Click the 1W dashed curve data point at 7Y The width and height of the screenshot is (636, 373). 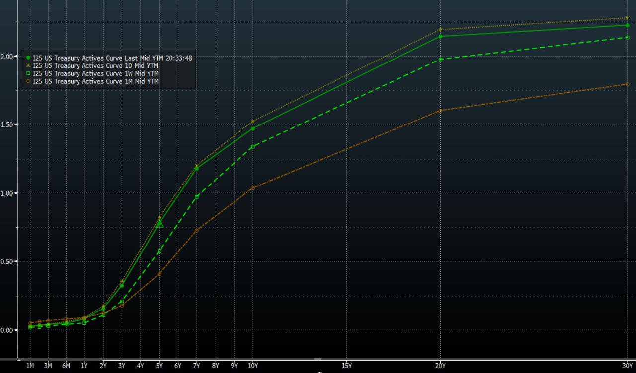[x=197, y=197]
